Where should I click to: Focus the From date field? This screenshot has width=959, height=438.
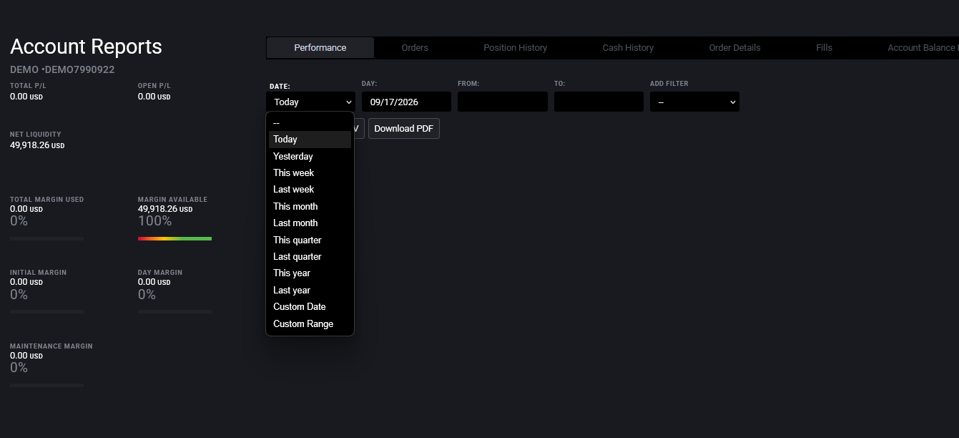[503, 102]
